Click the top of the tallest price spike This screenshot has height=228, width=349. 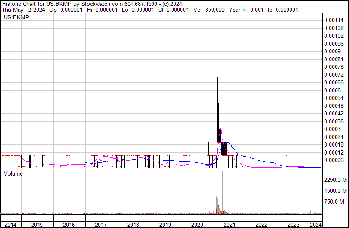(217, 78)
